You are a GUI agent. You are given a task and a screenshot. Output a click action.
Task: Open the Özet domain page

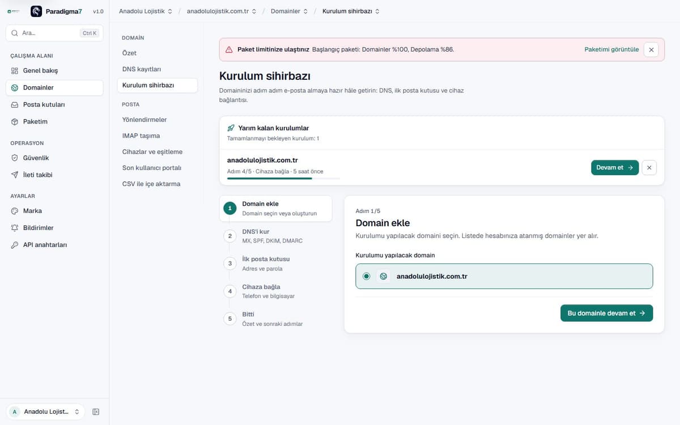coord(158,53)
